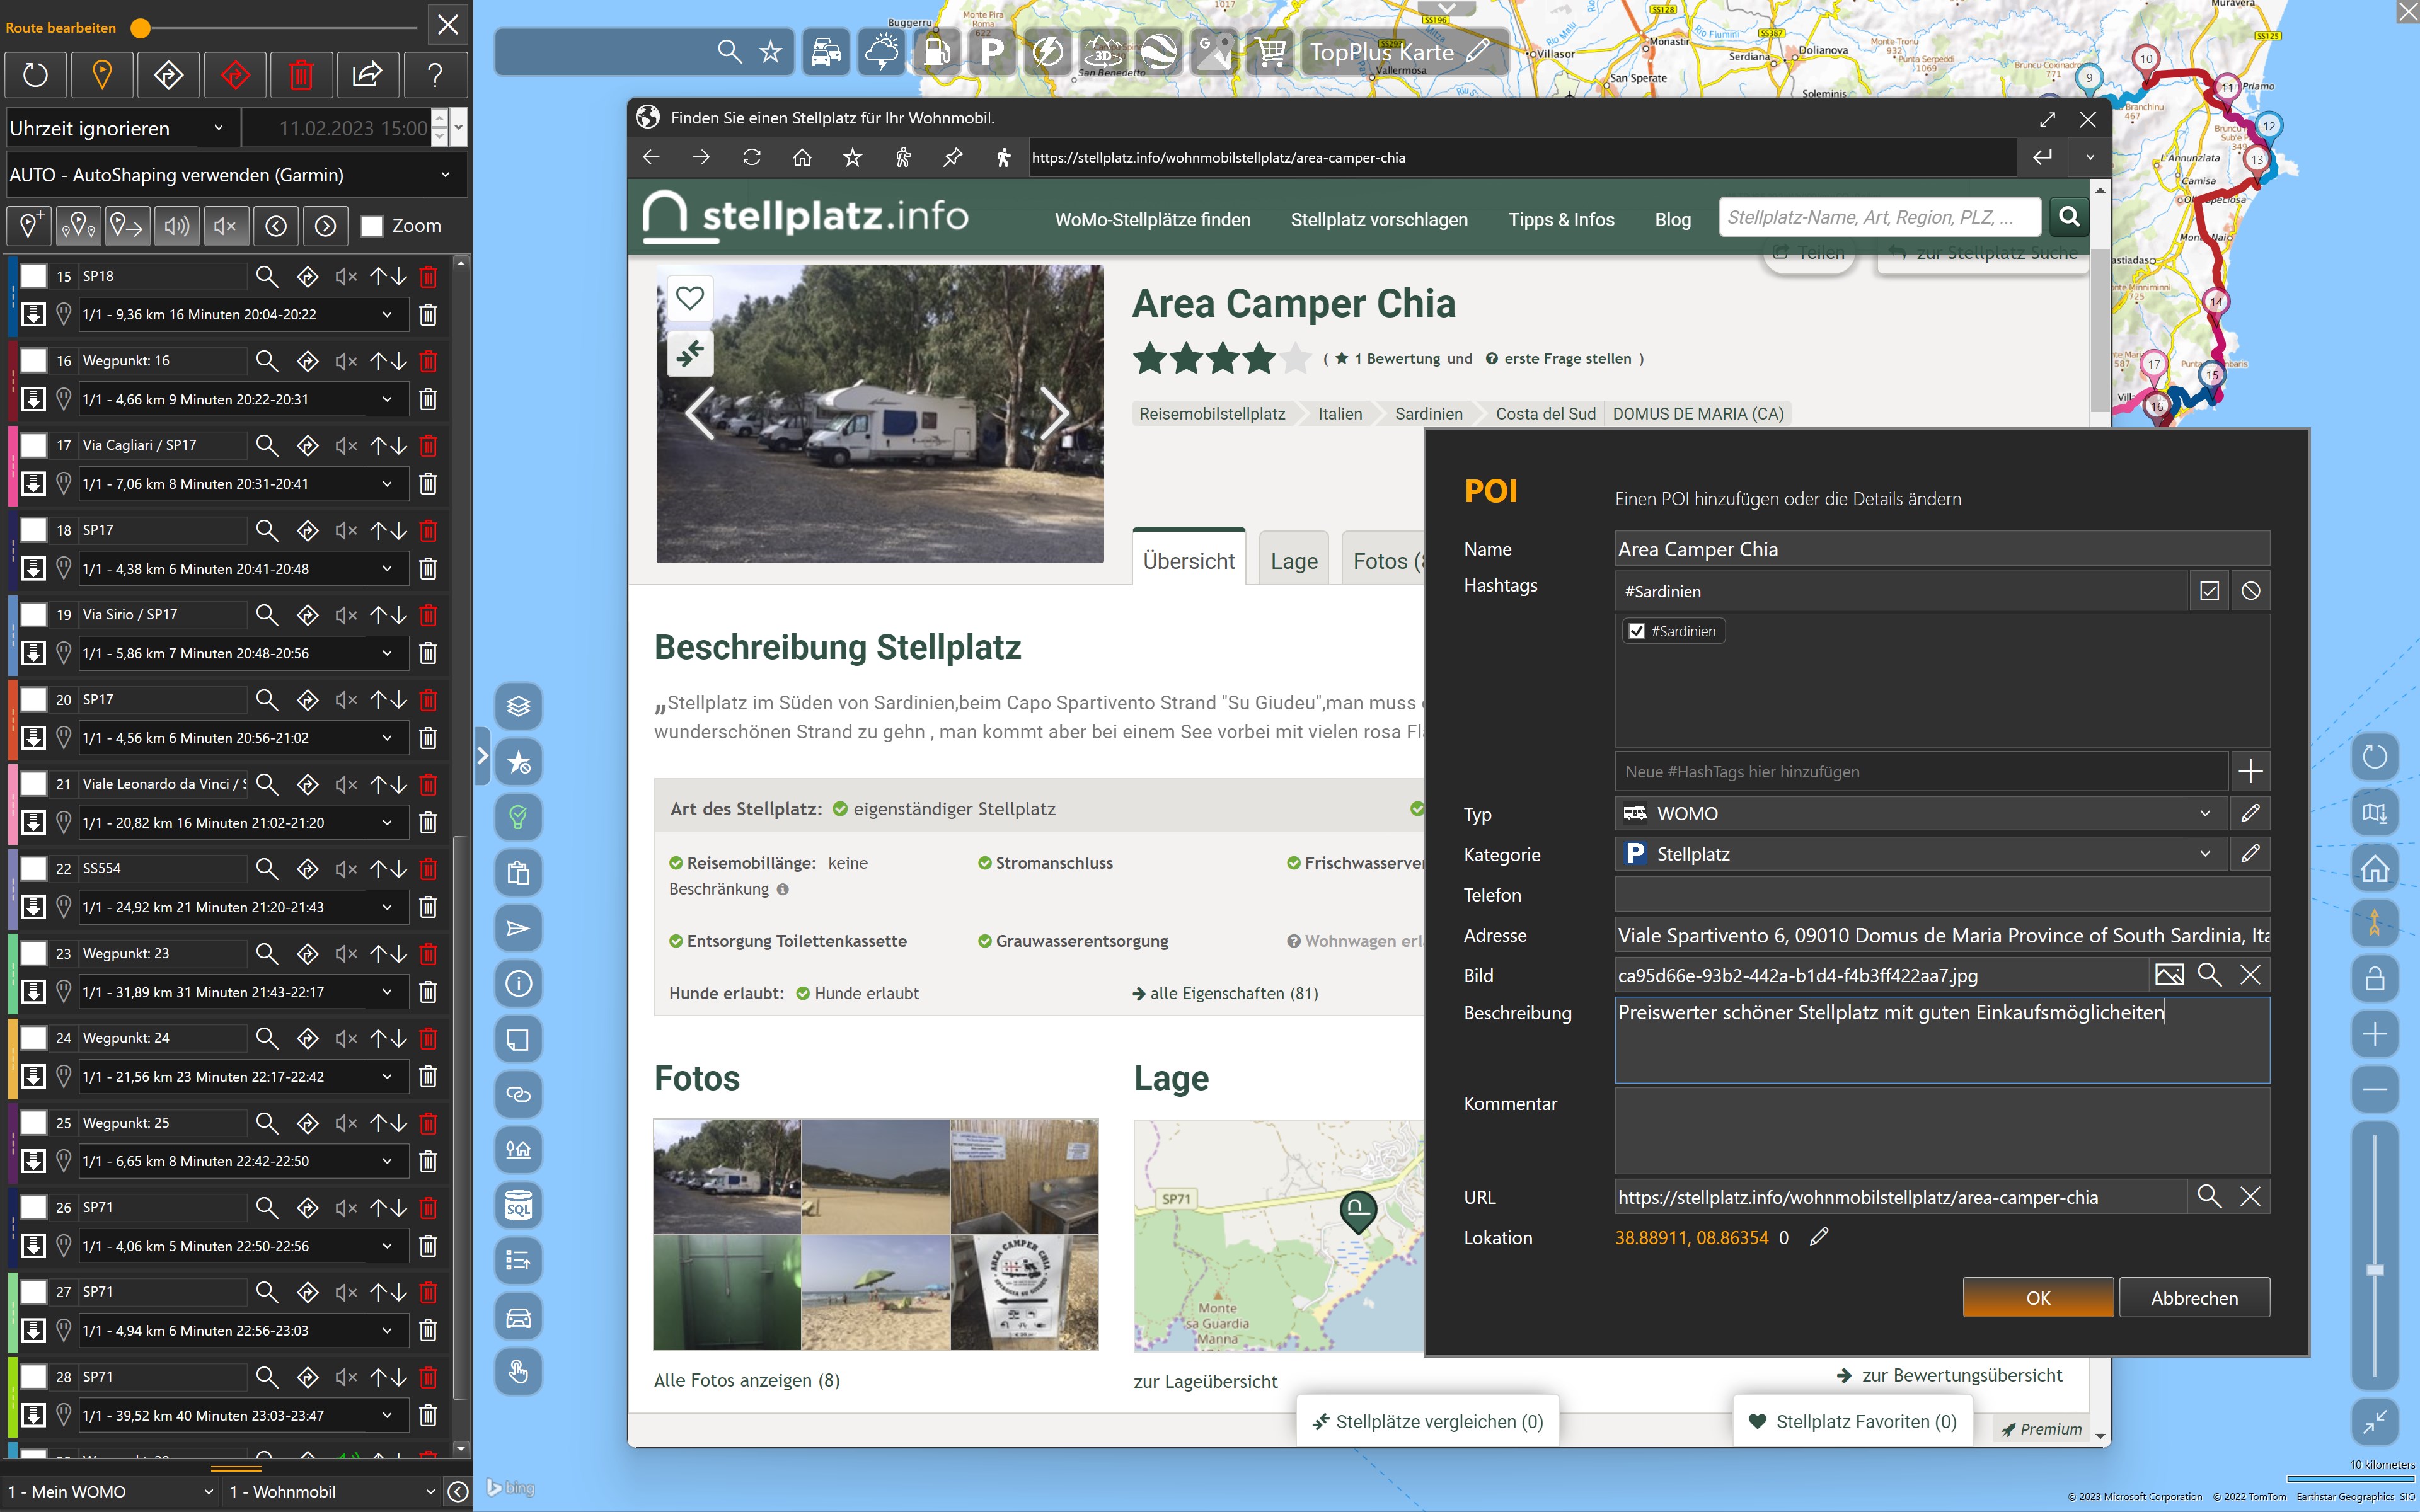
Task: Click the fuel station icon in map toolbar
Action: pyautogui.click(x=936, y=52)
